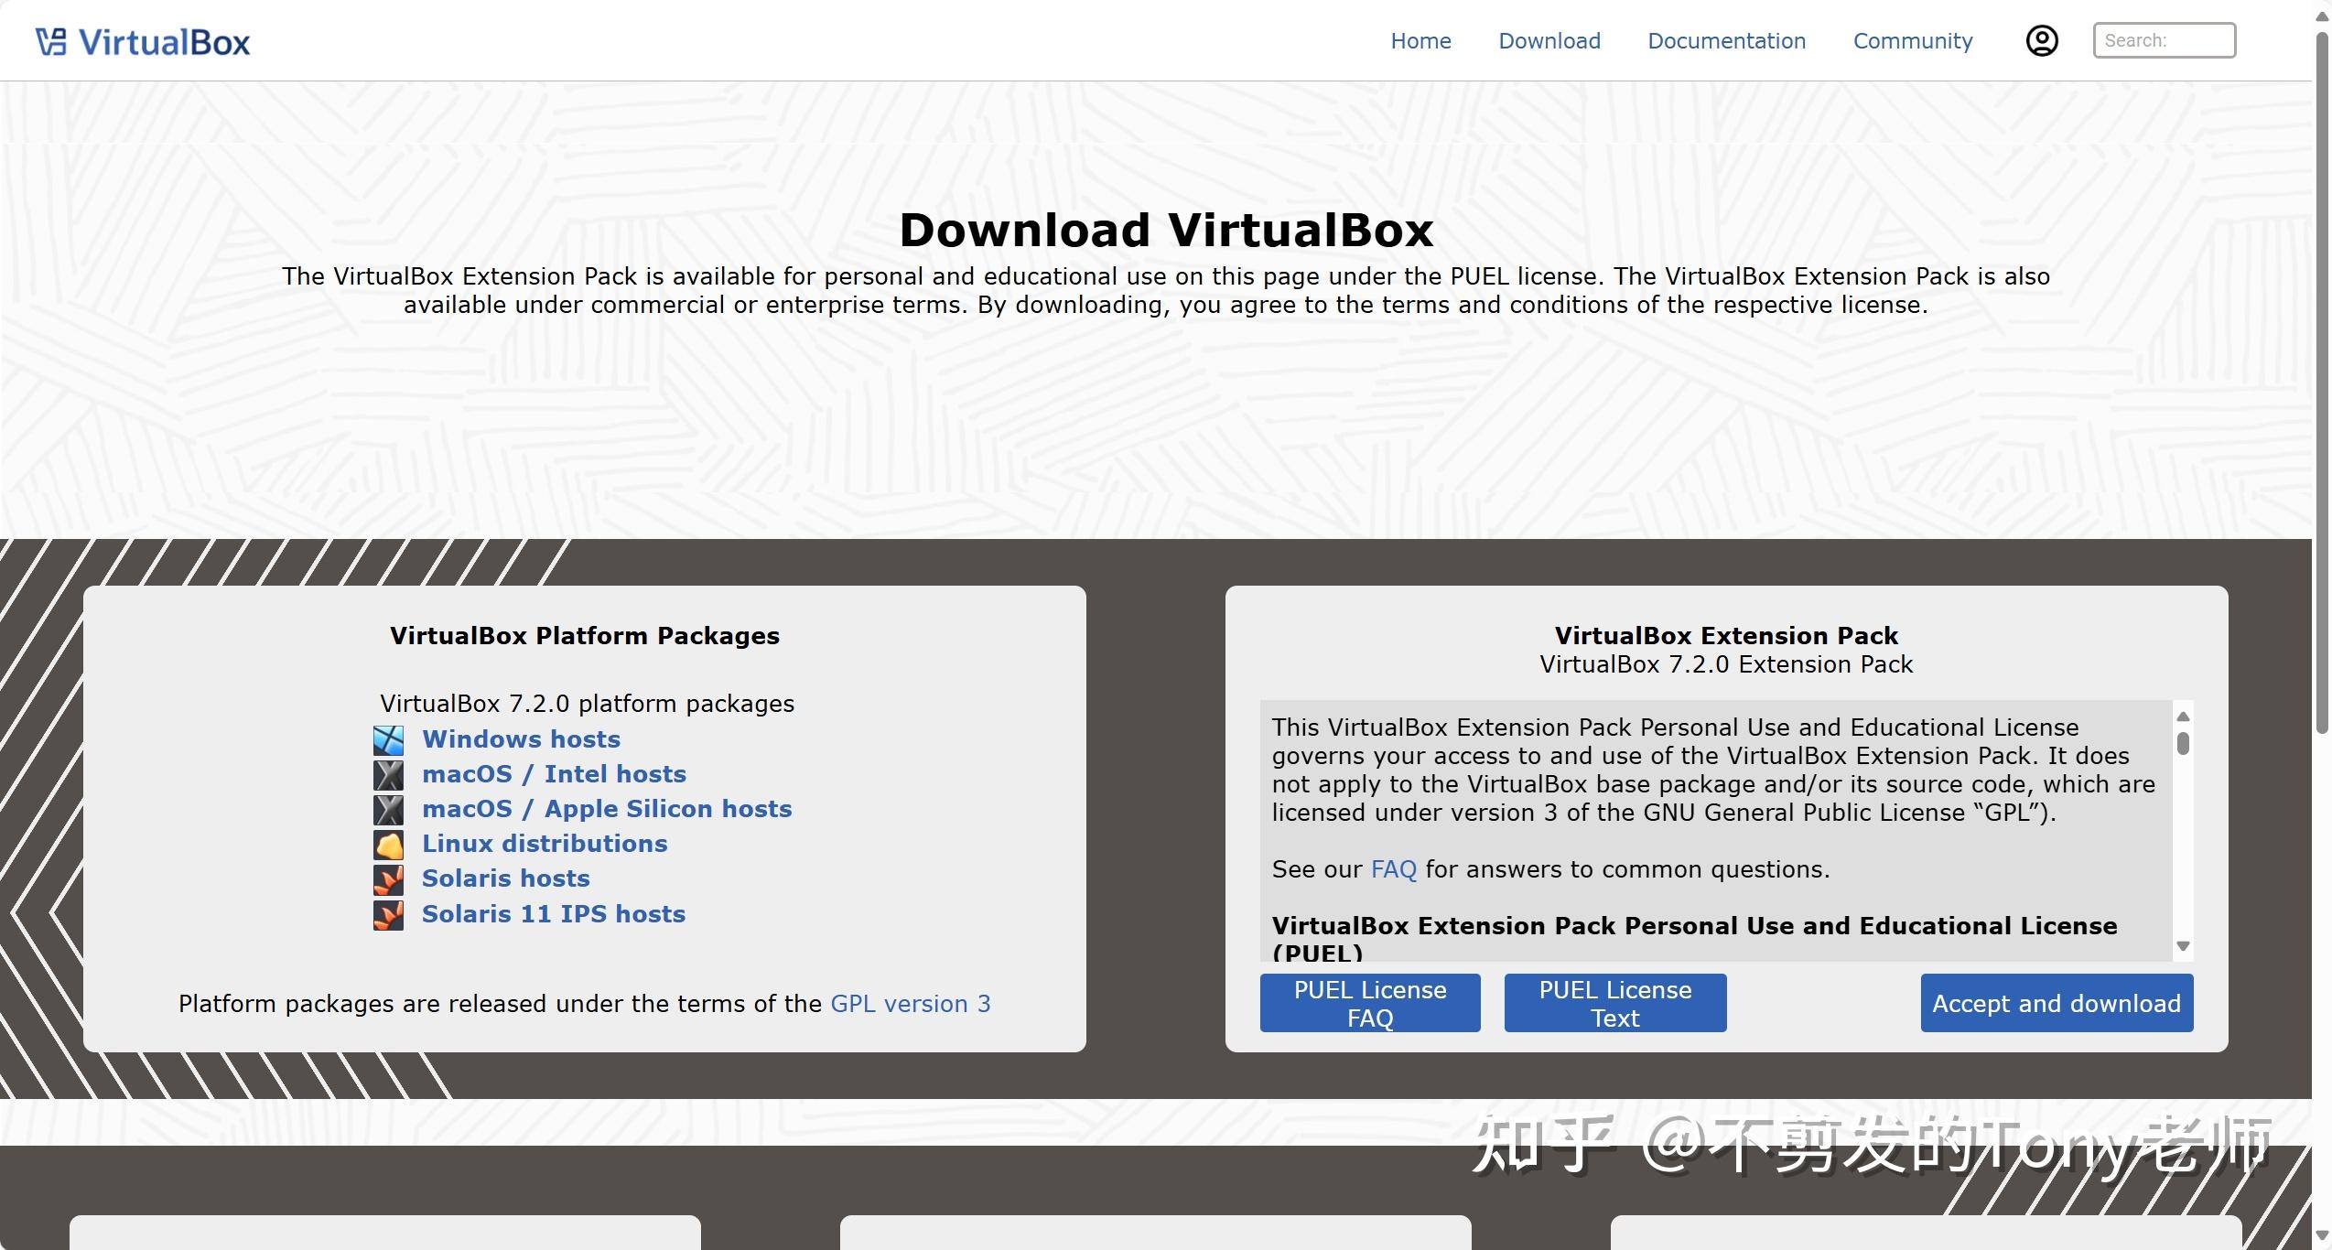Click the Solaris 11 IPS hosts icon
Screen dimensions: 2332x1250
(x=388, y=914)
